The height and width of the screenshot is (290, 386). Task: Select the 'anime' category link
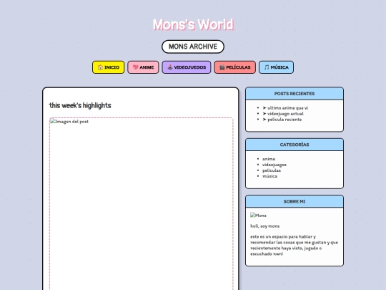click(x=269, y=159)
